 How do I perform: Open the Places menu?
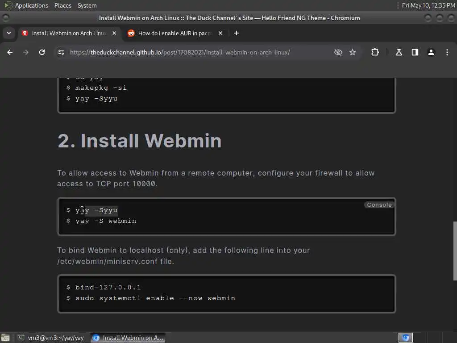[63, 5]
